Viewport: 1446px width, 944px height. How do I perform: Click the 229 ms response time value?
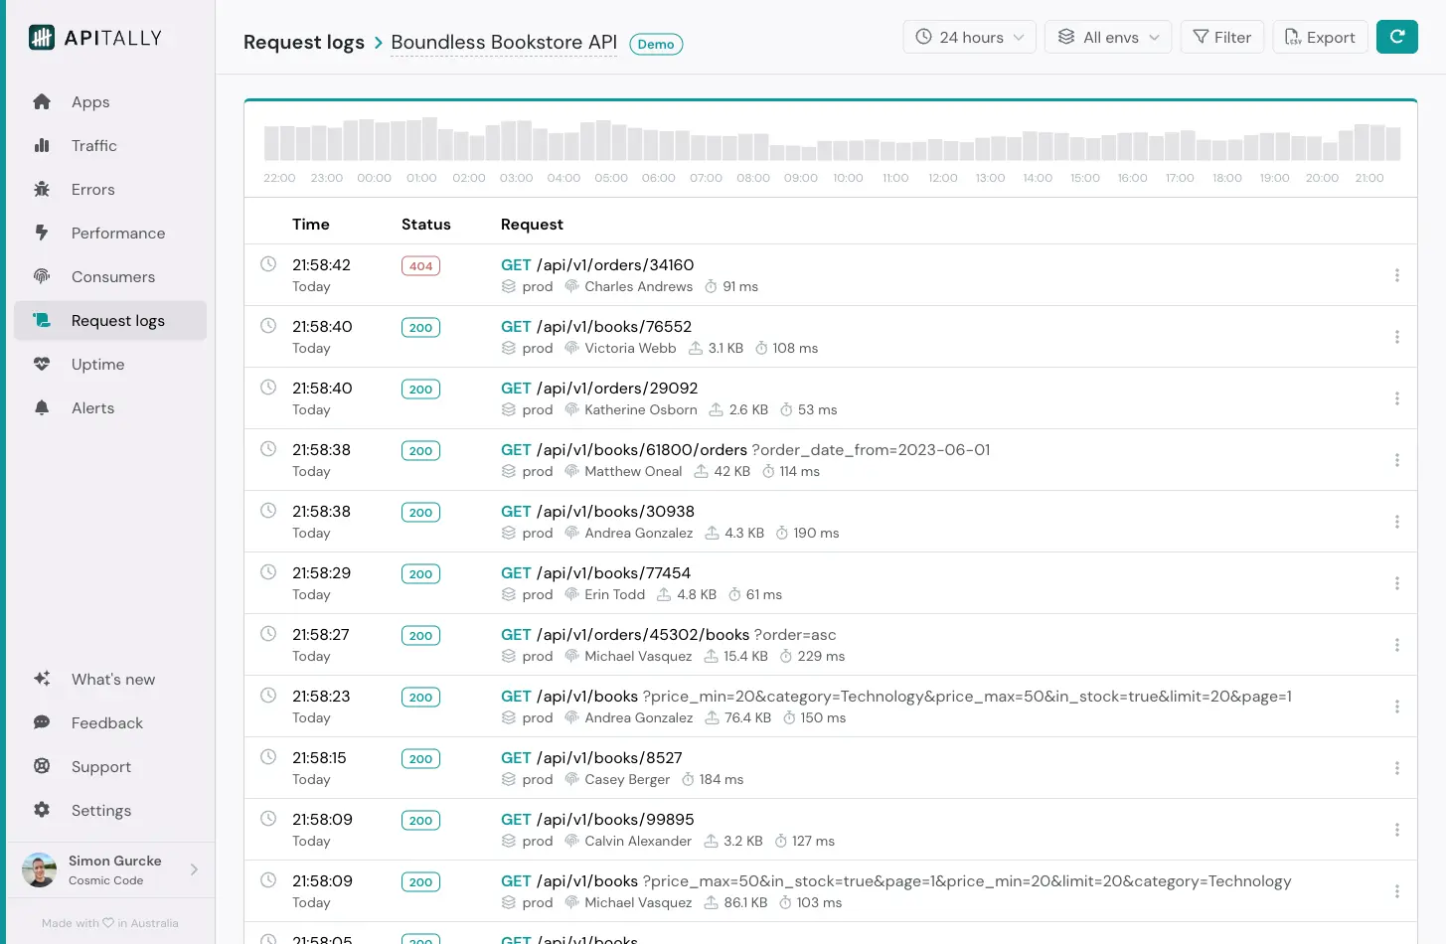pyautogui.click(x=821, y=657)
